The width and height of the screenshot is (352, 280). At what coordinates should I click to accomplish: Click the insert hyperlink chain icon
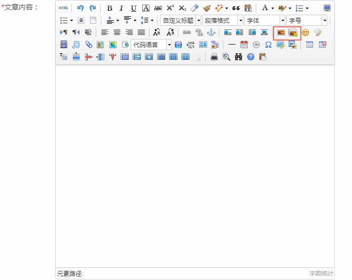187,32
